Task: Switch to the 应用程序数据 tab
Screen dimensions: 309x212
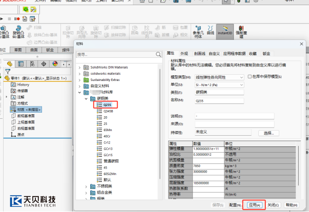Action: (x=234, y=54)
